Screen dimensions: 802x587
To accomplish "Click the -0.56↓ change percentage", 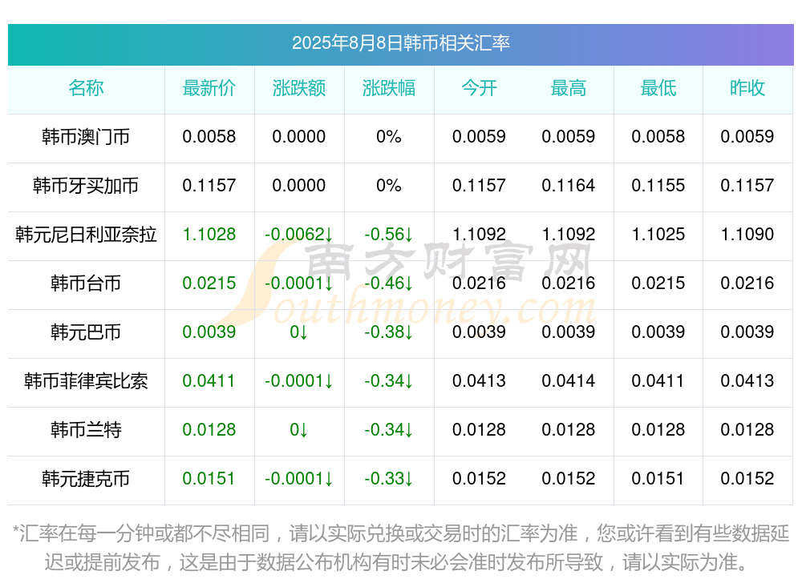I will point(388,234).
